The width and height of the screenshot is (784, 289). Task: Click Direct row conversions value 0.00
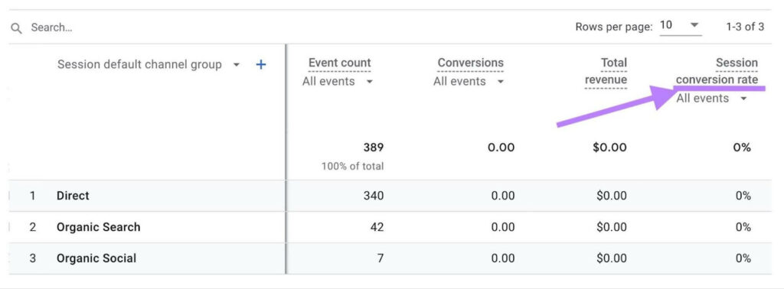502,196
